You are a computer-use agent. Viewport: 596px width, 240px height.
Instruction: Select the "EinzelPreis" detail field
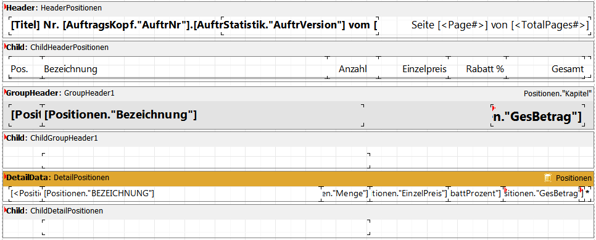[409, 193]
